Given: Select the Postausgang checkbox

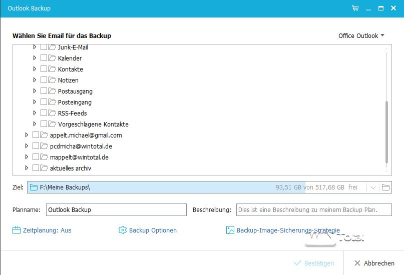Looking at the screenshot, I should tap(44, 91).
